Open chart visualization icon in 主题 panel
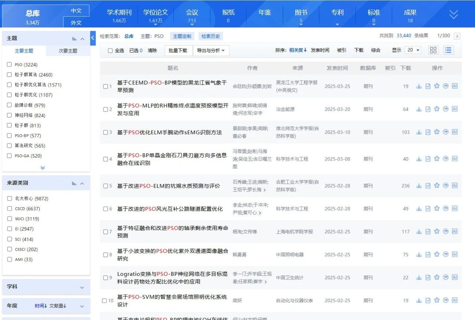 click(75, 39)
